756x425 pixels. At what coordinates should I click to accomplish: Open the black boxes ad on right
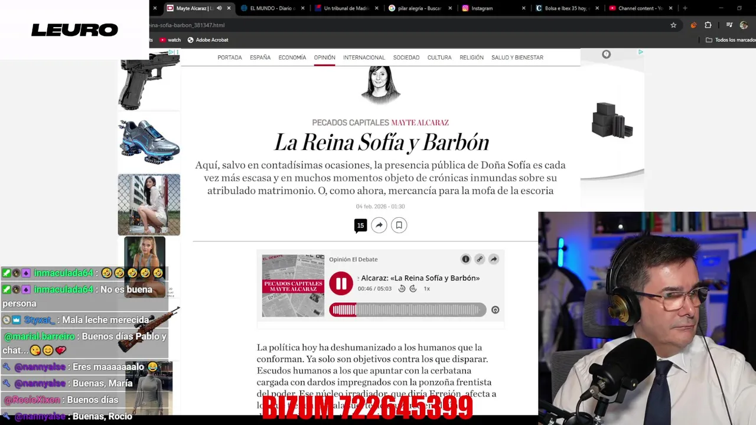click(x=612, y=120)
